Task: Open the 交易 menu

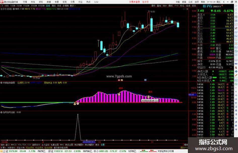Action: pos(73,2)
